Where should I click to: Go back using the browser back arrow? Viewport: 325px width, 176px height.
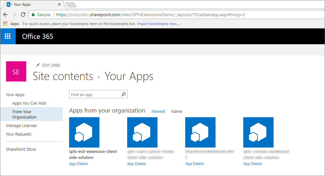(x=5, y=15)
